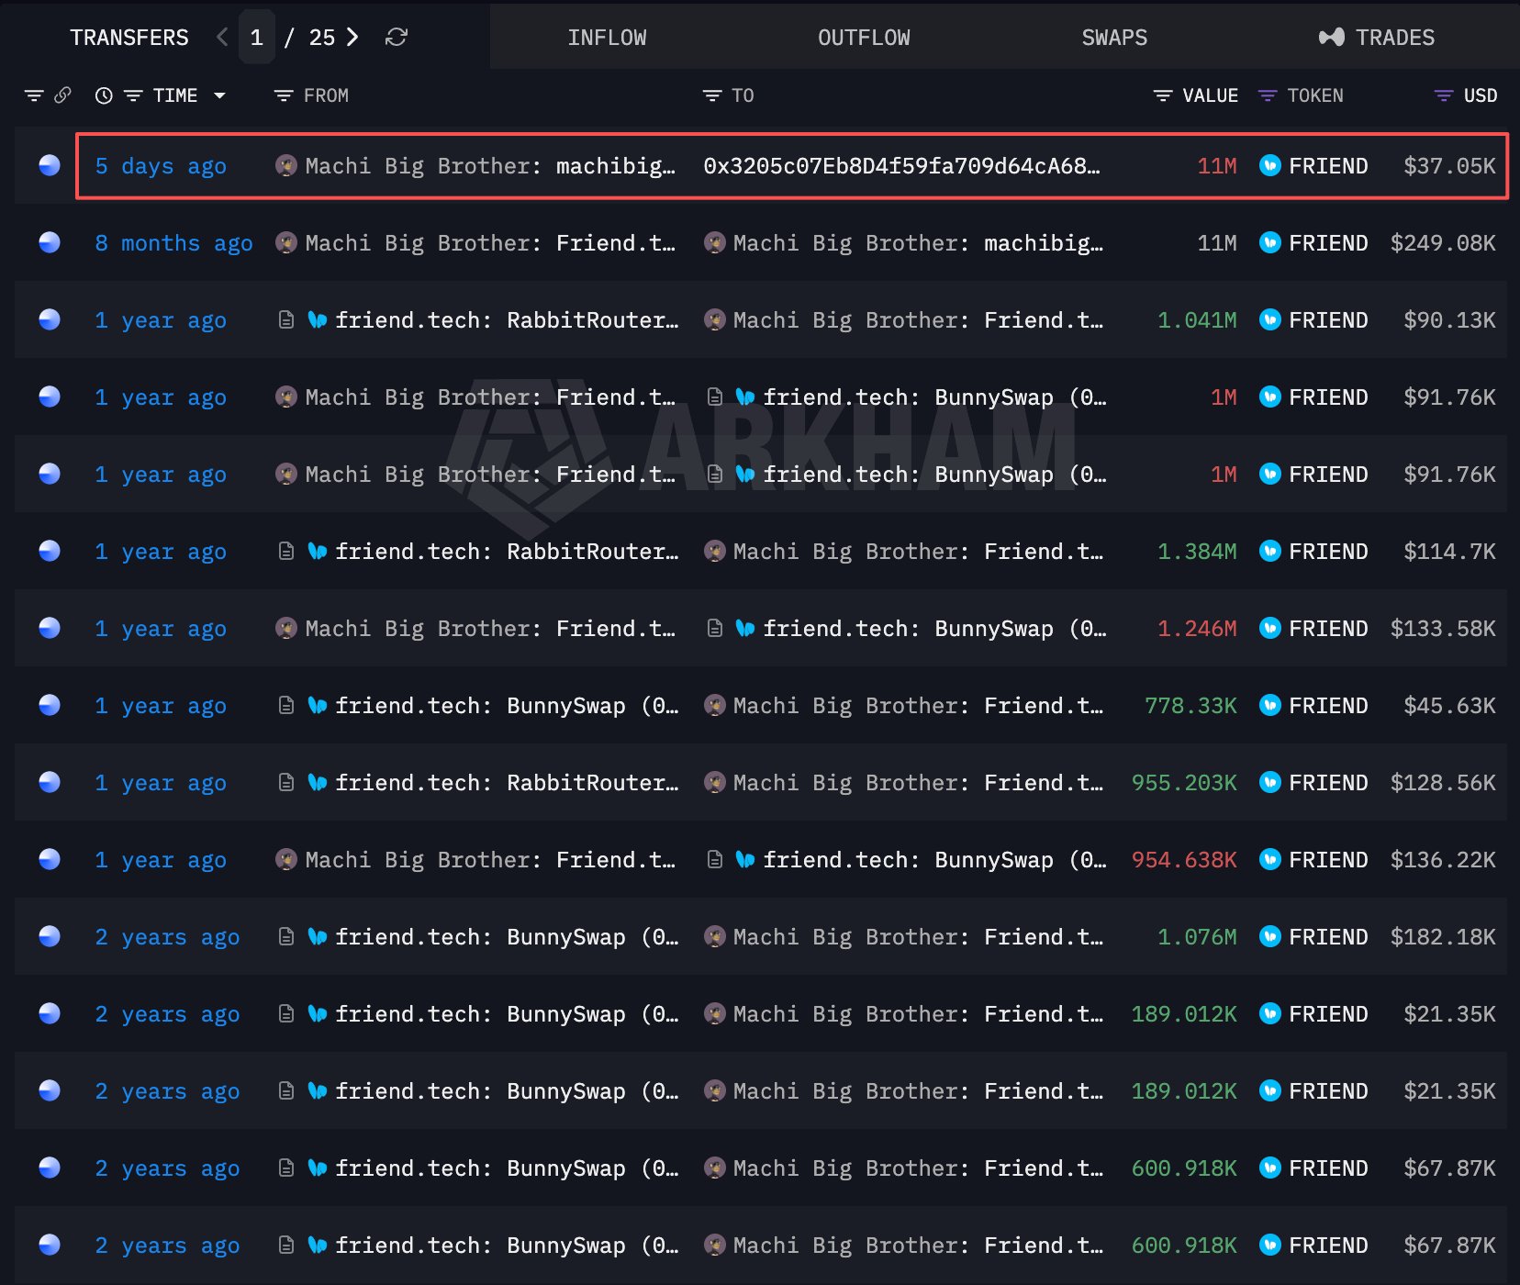Open address 0x3205c07Eb8D4f59fa709d64cA68…

pyautogui.click(x=901, y=166)
